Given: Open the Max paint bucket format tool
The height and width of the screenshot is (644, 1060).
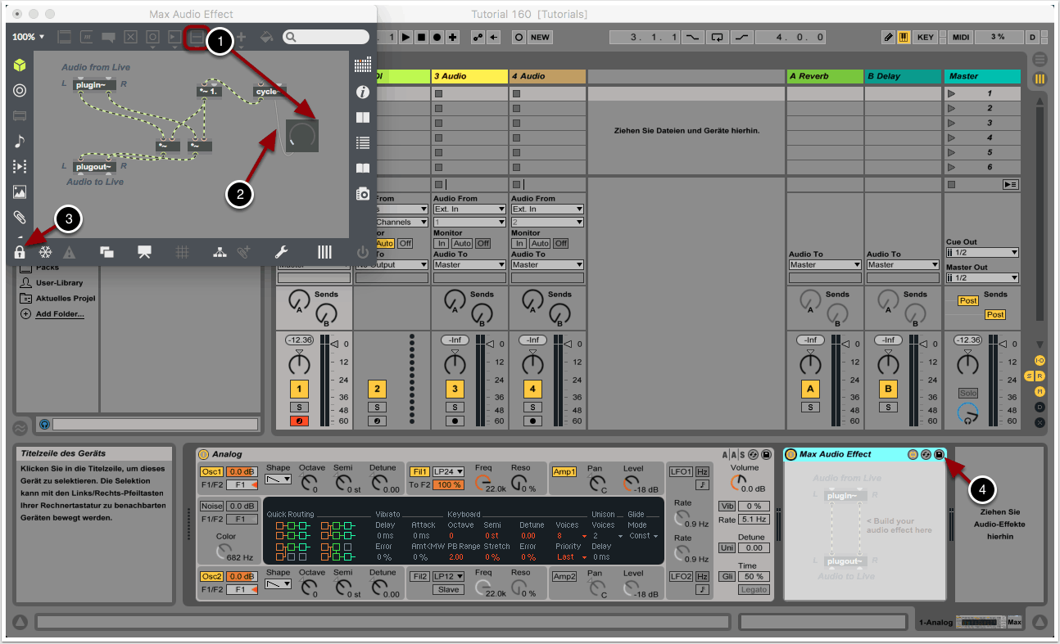Looking at the screenshot, I should (266, 37).
